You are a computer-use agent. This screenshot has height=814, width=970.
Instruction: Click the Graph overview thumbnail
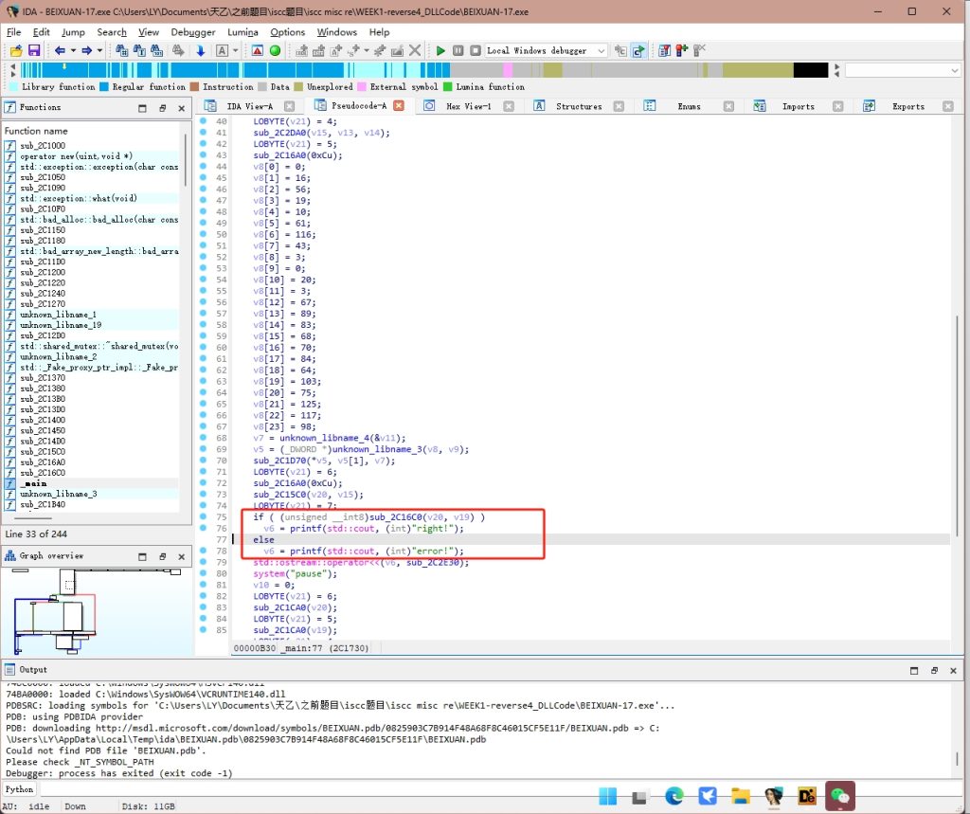pos(97,611)
